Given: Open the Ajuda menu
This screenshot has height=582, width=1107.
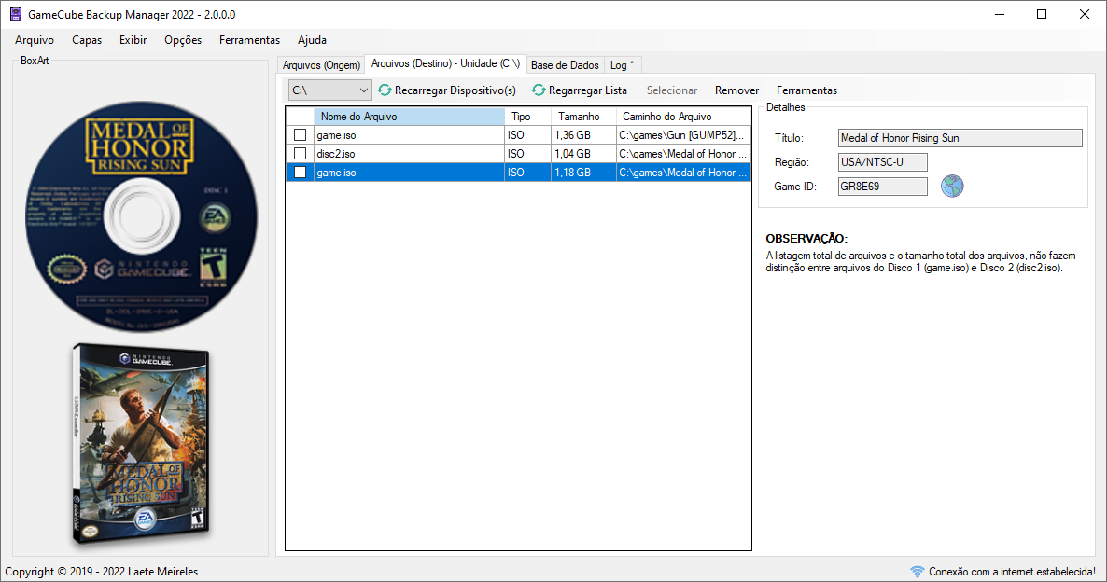Looking at the screenshot, I should 311,40.
